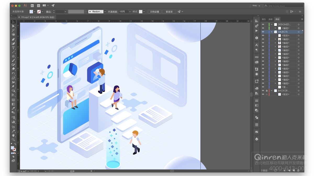Click the 文档设置 button
The height and width of the screenshot is (176, 314).
154,12
